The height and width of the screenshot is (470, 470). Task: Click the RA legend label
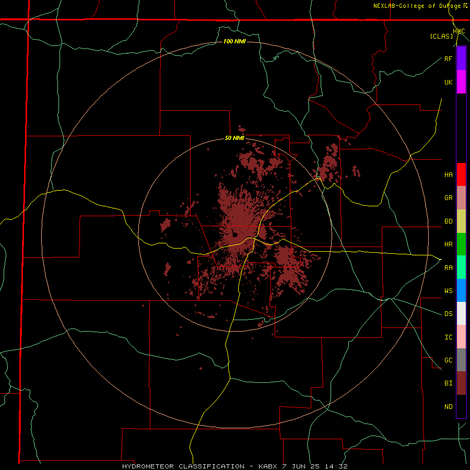448,268
